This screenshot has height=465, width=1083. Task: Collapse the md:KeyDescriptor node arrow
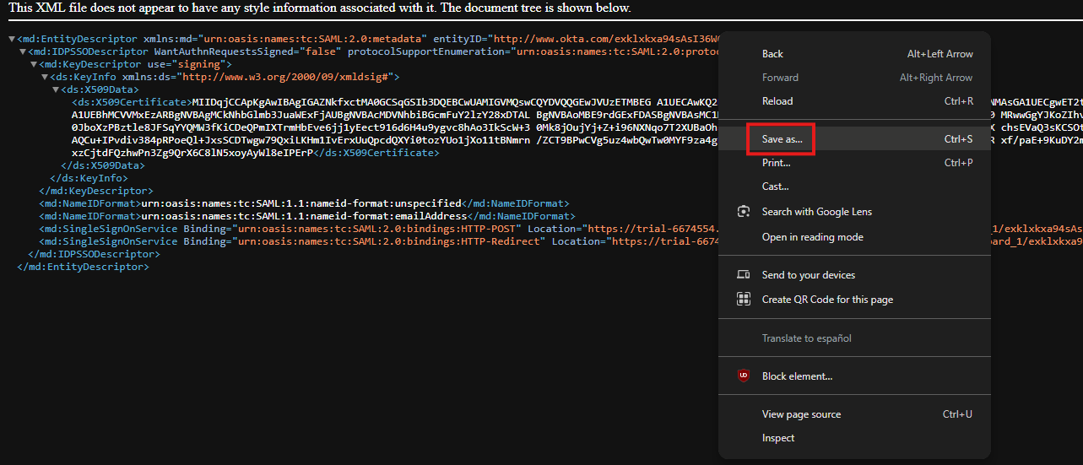[34, 65]
